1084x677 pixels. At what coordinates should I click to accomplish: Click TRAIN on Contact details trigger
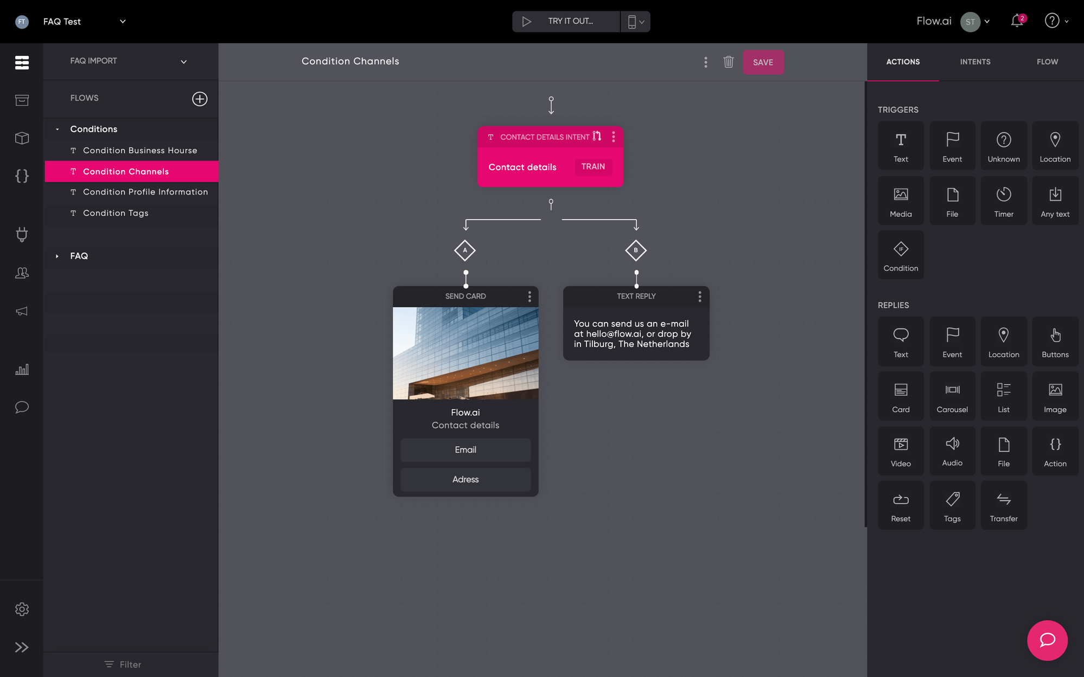point(592,166)
